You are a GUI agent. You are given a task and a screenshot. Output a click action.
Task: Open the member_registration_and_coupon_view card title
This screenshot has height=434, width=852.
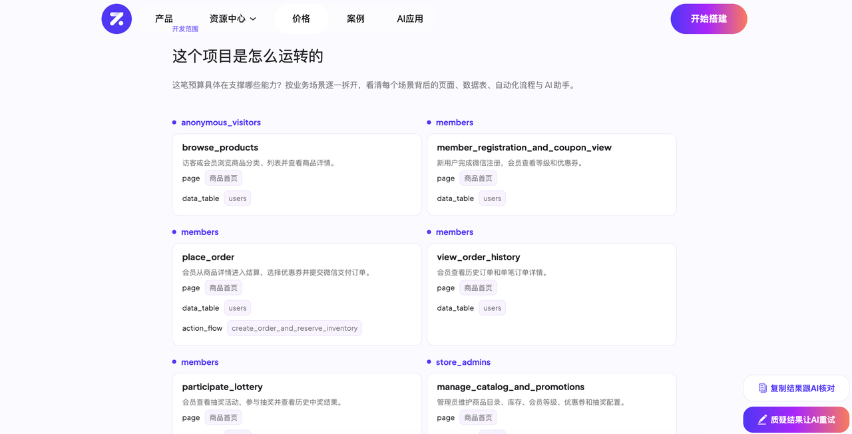(525, 148)
